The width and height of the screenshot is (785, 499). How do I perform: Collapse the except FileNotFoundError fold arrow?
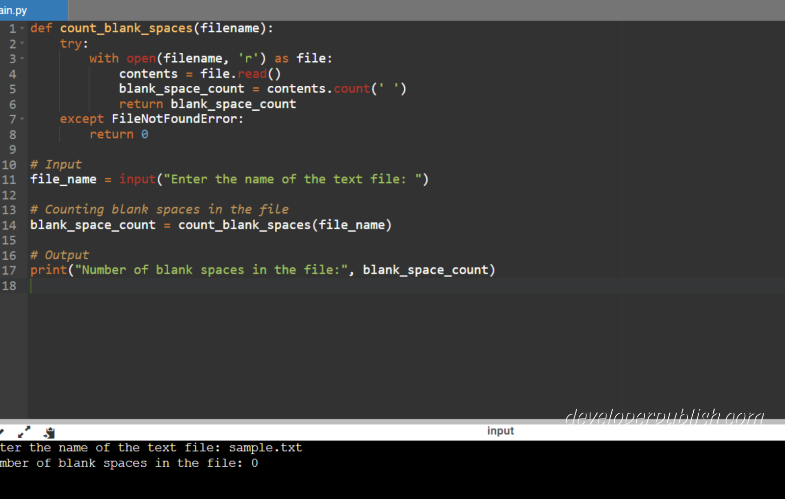22,119
